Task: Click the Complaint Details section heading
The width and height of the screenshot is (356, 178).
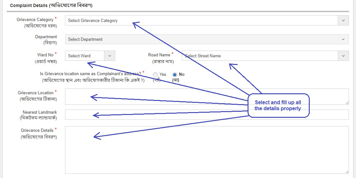Action: [51, 5]
